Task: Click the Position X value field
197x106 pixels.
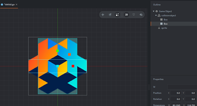Action: click(x=176, y=93)
